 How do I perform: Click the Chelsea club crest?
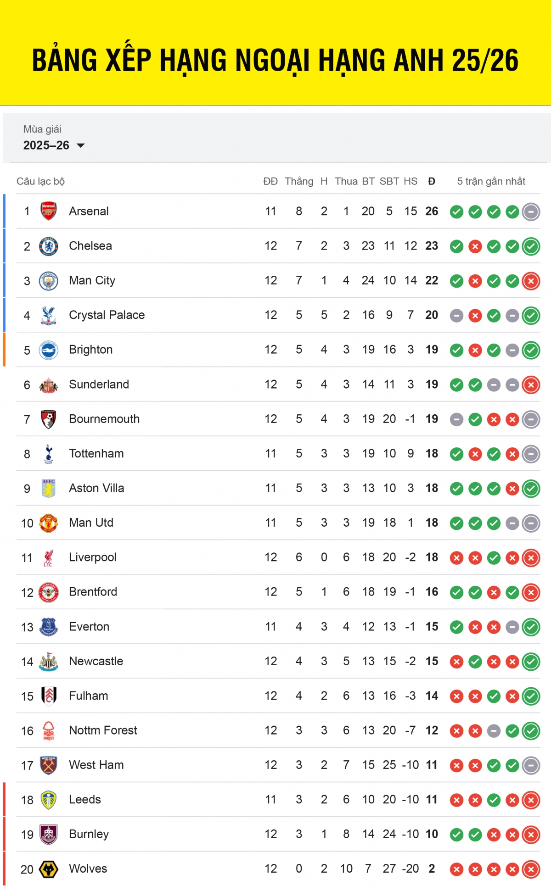(x=49, y=246)
